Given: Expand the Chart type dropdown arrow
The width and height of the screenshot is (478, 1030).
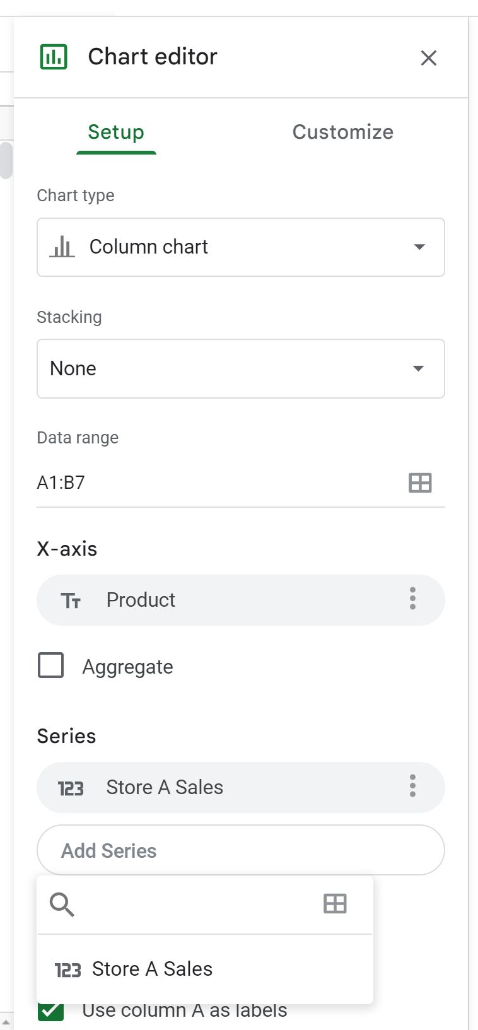Looking at the screenshot, I should tap(419, 247).
